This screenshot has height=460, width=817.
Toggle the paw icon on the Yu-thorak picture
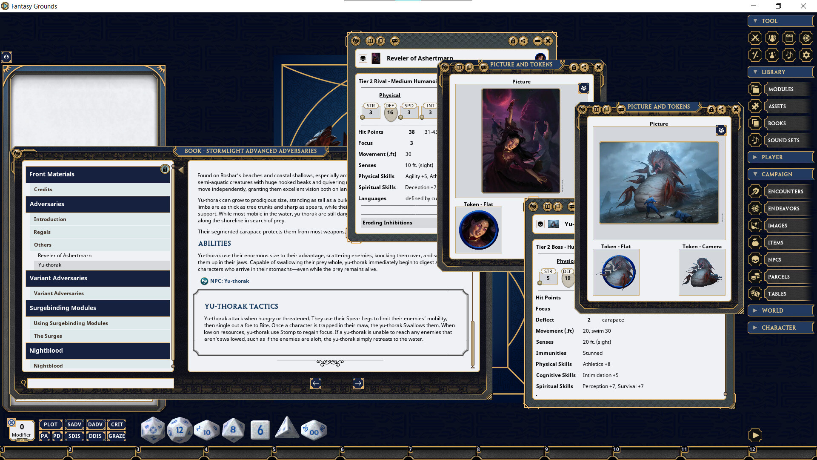pos(721,130)
